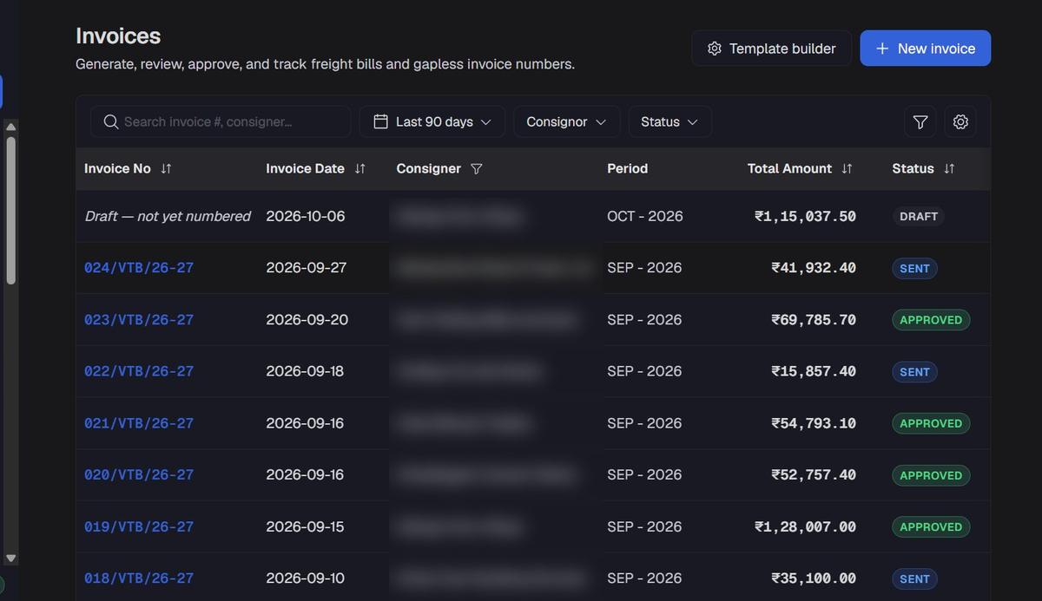Viewport: 1042px width, 601px height.
Task: Expand the Consignor filter dropdown
Action: tap(566, 121)
